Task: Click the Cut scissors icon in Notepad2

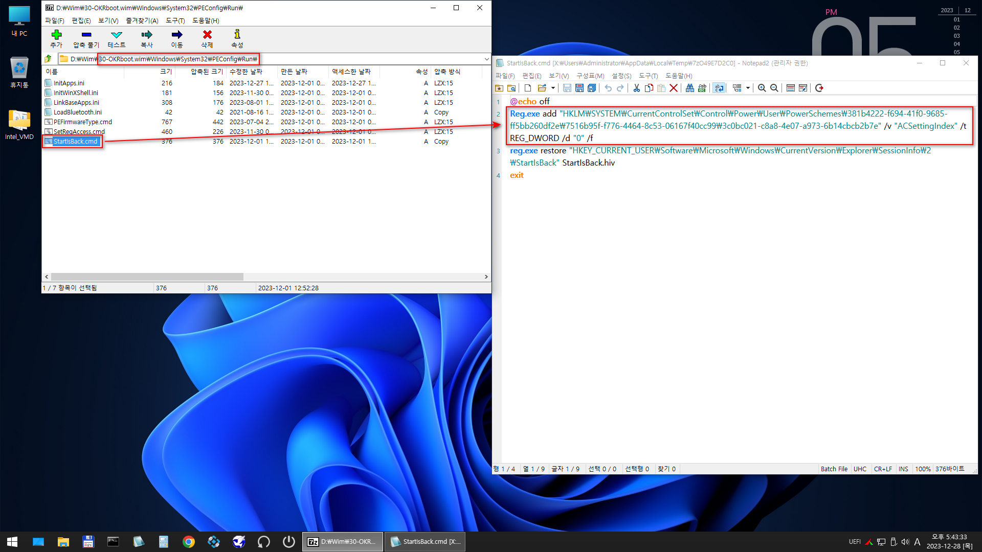Action: click(x=637, y=88)
